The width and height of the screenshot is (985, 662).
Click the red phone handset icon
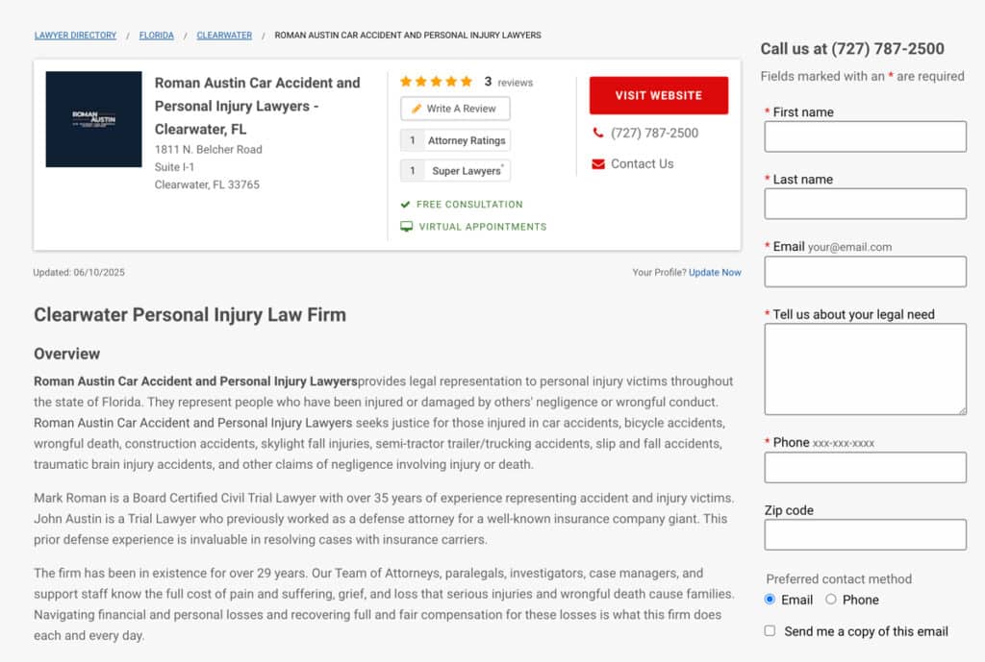[597, 133]
